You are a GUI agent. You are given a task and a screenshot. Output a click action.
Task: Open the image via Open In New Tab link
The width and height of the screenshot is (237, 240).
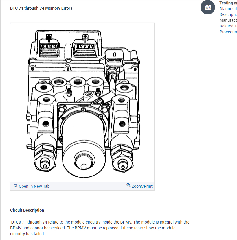point(34,186)
